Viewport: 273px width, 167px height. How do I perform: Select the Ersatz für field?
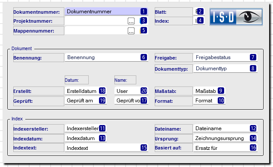(x=225, y=148)
